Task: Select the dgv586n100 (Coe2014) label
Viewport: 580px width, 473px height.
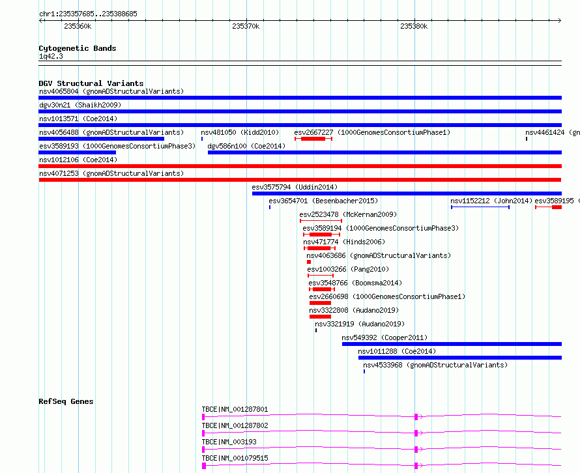Action: pos(246,146)
